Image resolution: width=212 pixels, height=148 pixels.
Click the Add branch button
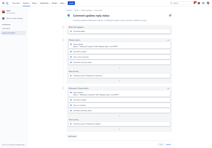click(72, 136)
